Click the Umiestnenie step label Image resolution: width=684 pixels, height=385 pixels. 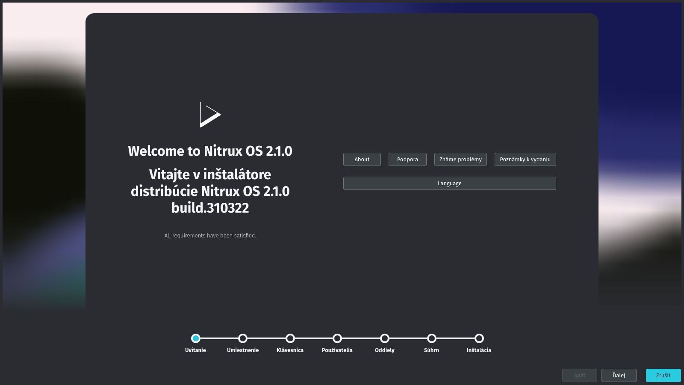click(x=243, y=350)
